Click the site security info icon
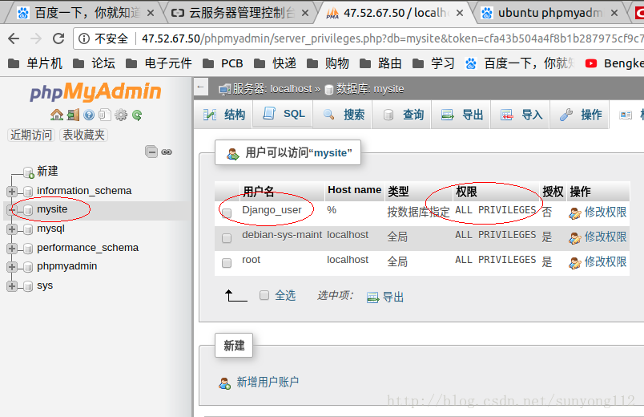This screenshot has height=417, width=644. point(84,38)
